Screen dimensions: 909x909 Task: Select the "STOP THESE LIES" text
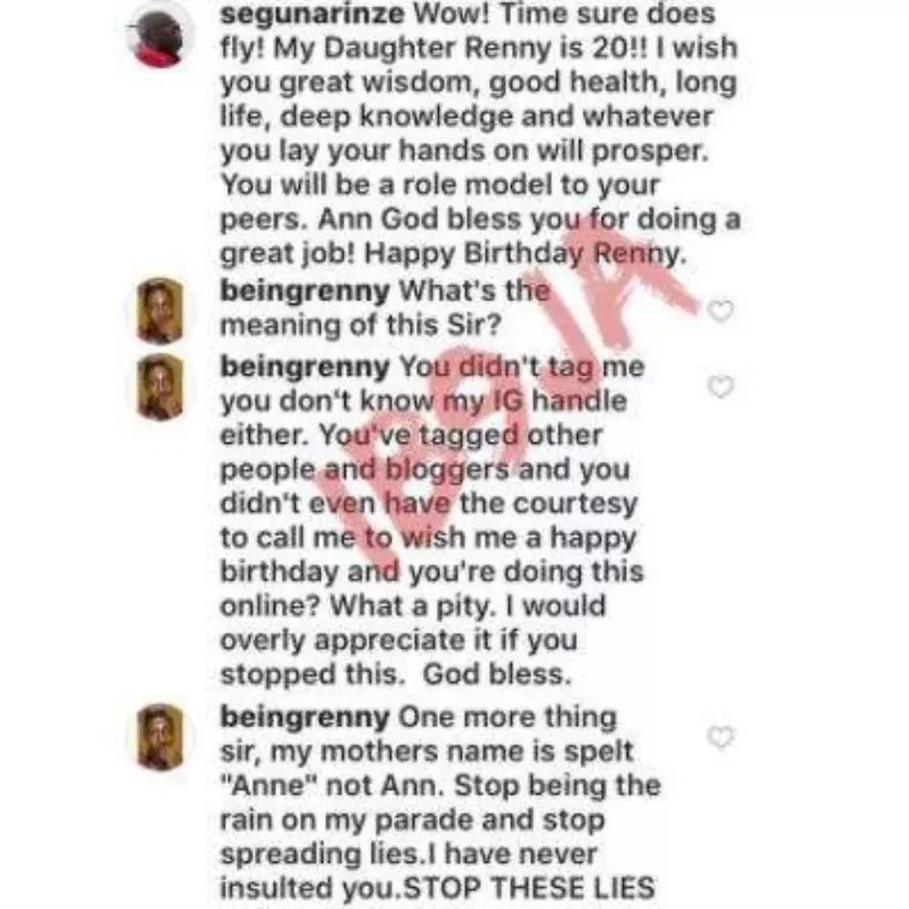[x=529, y=888]
